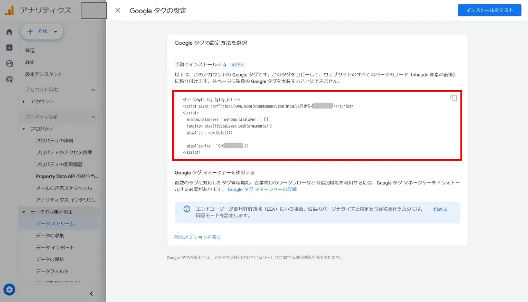Open データの収集 item

[x=50, y=236]
